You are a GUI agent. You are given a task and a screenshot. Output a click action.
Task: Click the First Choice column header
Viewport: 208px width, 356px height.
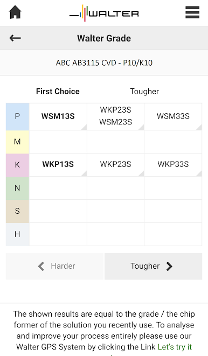[x=58, y=91]
